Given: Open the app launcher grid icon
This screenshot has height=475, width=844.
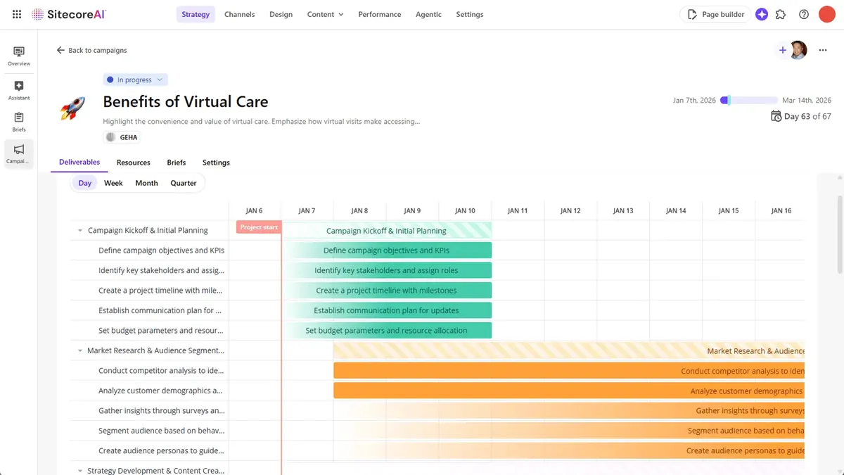Looking at the screenshot, I should tap(15, 13).
